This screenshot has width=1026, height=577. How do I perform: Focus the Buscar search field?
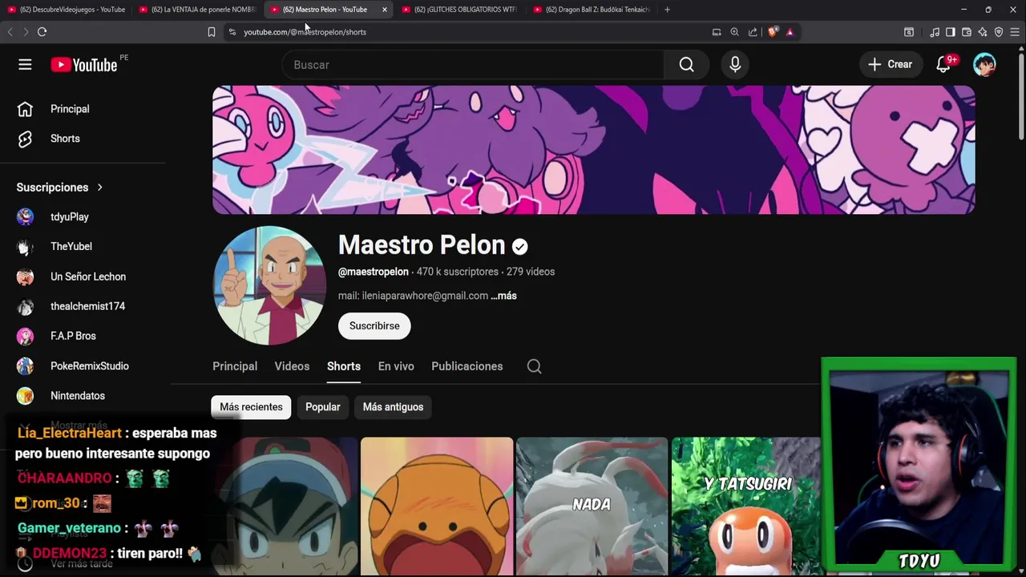click(473, 65)
